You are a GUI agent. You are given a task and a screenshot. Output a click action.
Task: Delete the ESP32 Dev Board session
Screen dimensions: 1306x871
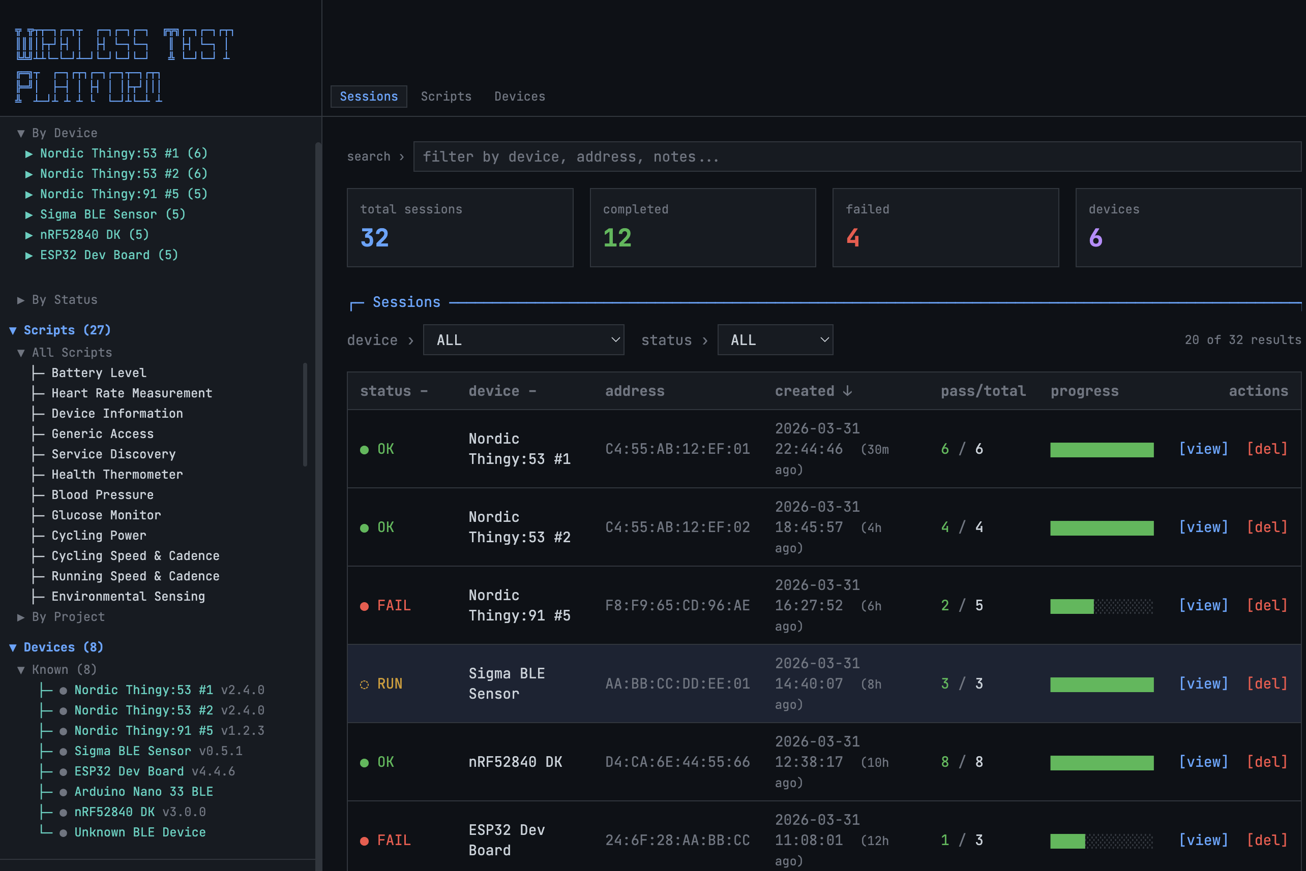[1266, 840]
